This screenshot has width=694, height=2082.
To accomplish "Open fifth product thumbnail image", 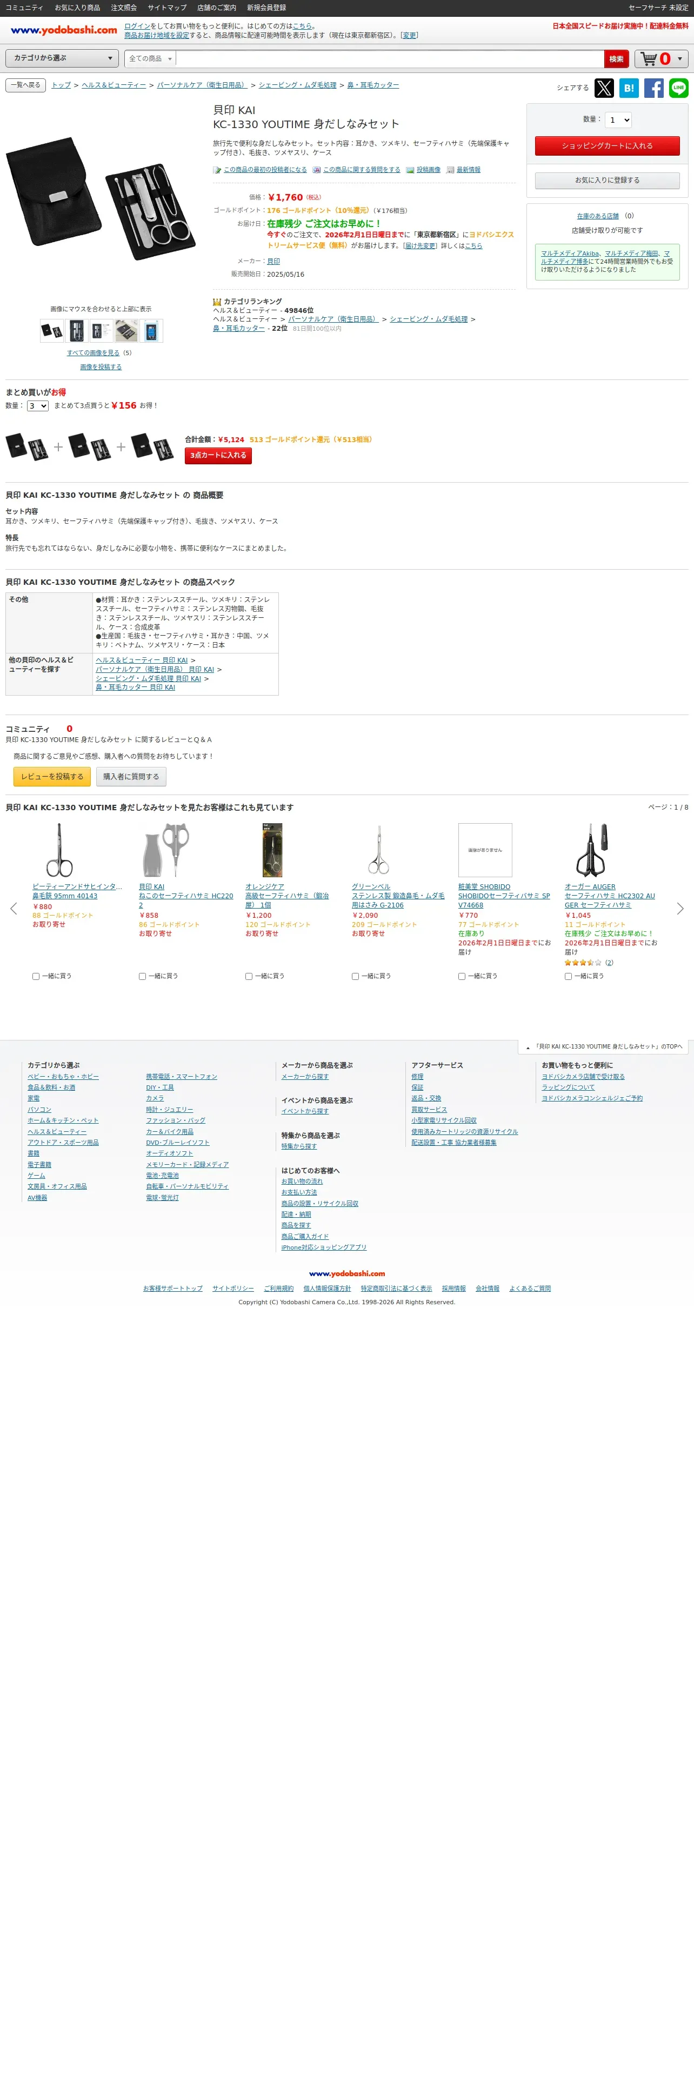I will [151, 331].
